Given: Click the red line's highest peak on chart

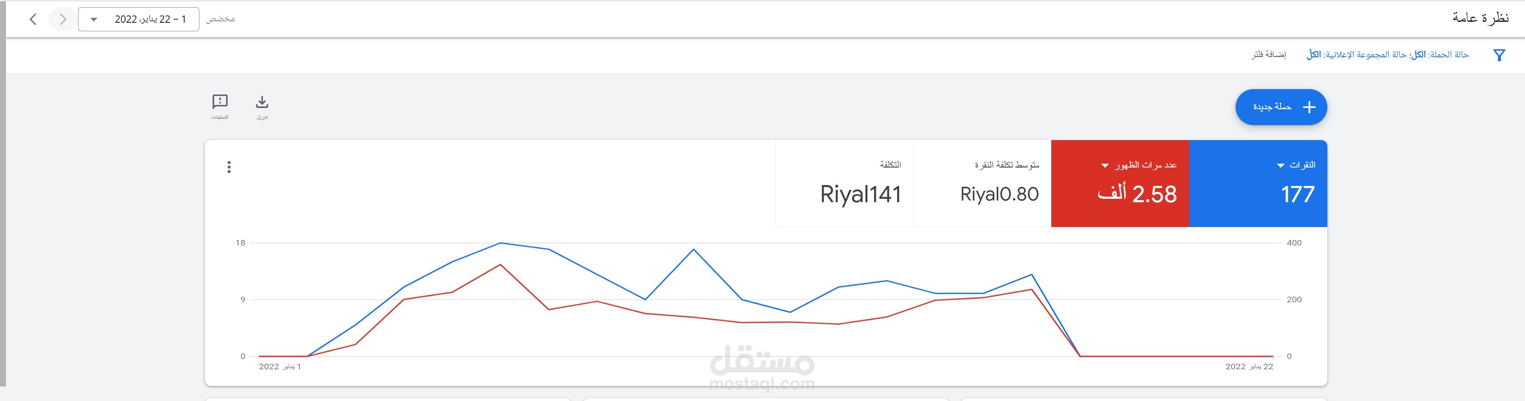Looking at the screenshot, I should tap(500, 264).
